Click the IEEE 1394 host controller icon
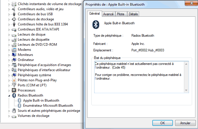 click(x=14, y=24)
